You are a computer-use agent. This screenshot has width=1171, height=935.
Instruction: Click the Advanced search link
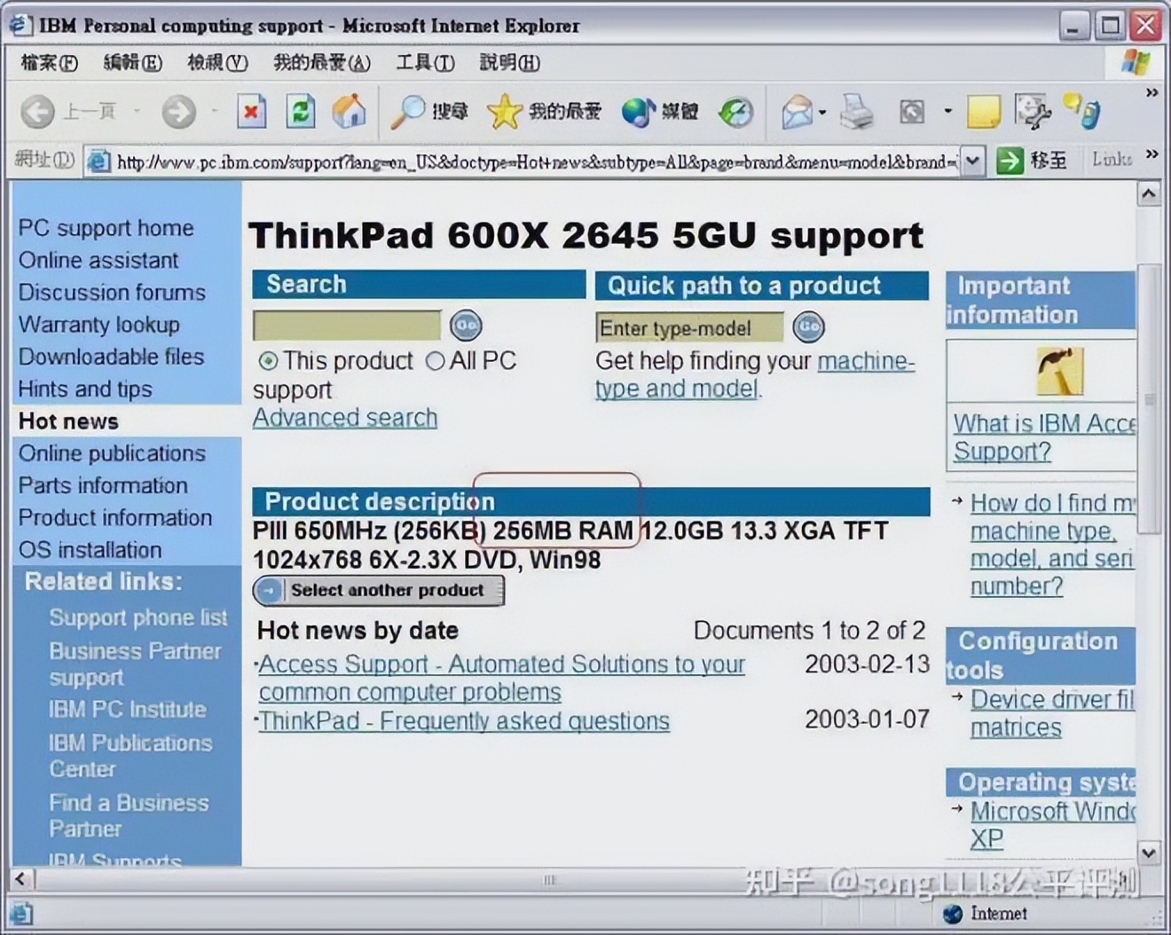345,418
